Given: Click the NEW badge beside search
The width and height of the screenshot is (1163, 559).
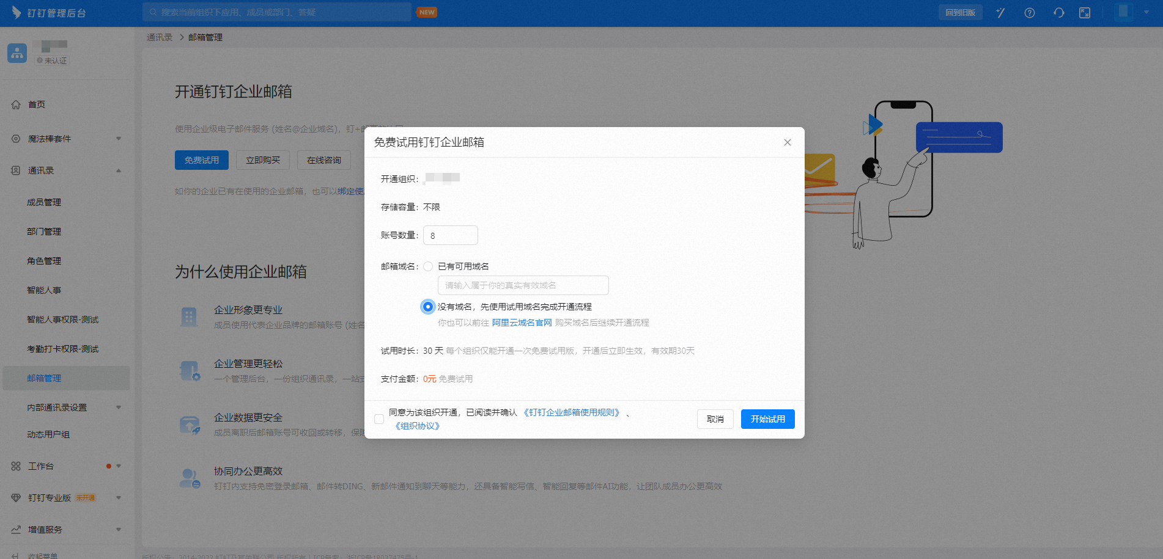Looking at the screenshot, I should tap(427, 12).
